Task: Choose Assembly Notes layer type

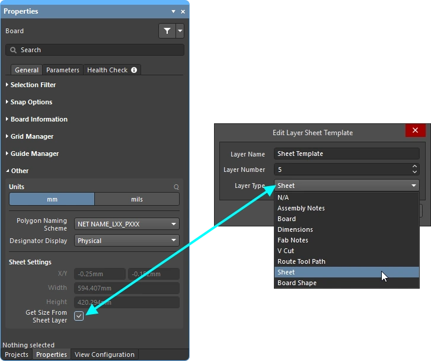Action: 347,208
